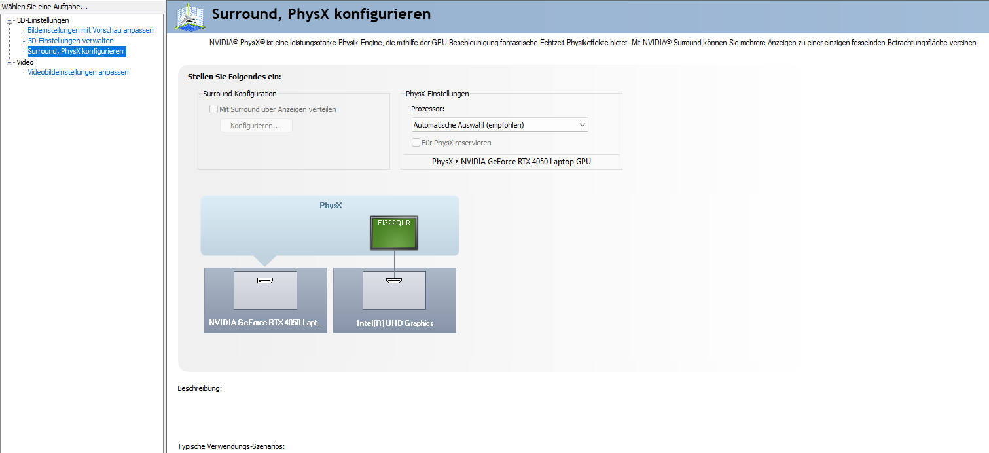Click Wählen Sie eine Aufgabe header
This screenshot has height=453, width=989.
[45, 7]
